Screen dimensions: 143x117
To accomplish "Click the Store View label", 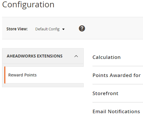I will click(x=17, y=29).
